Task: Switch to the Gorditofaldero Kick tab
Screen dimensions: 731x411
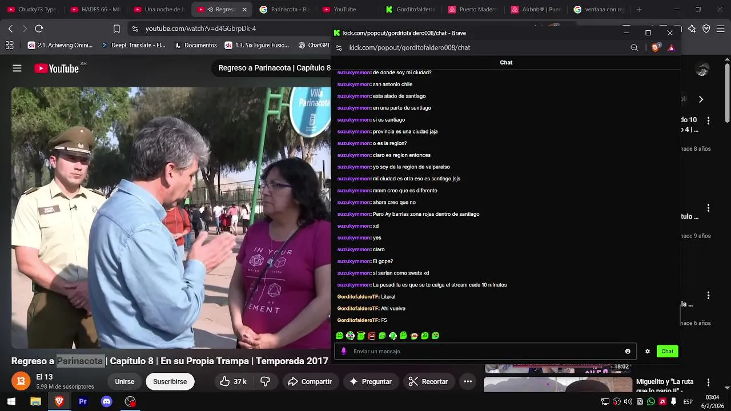Action: [411, 10]
